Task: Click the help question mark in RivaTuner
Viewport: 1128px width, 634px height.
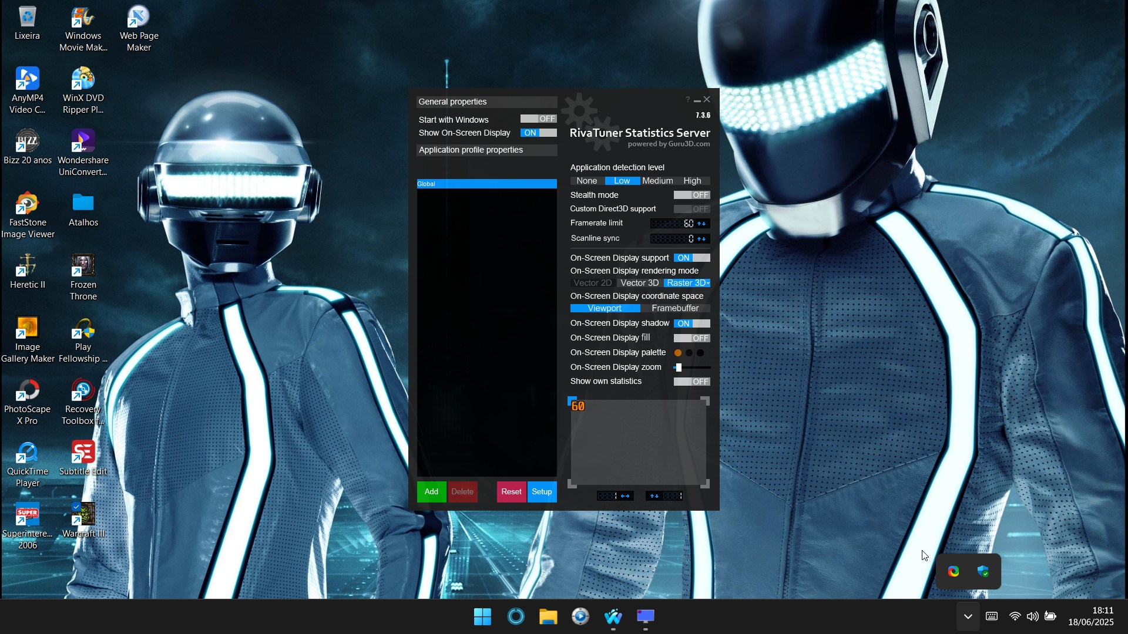Action: 687,99
